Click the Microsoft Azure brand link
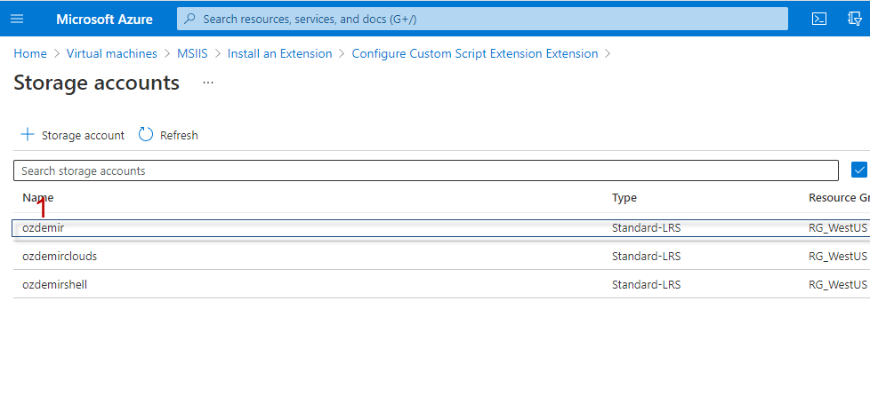Image resolution: width=870 pixels, height=412 pixels. (104, 19)
